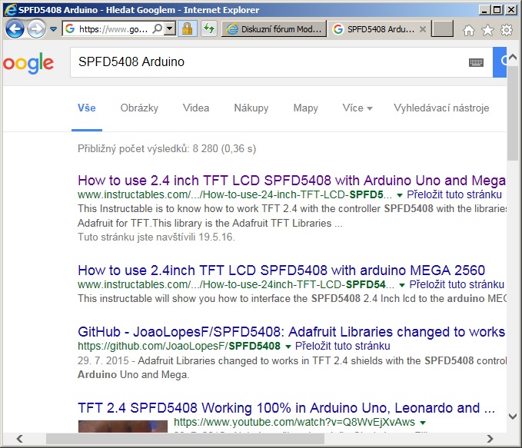Click horizontal scrollbar left arrow
This screenshot has width=522, height=448.
click(20, 439)
